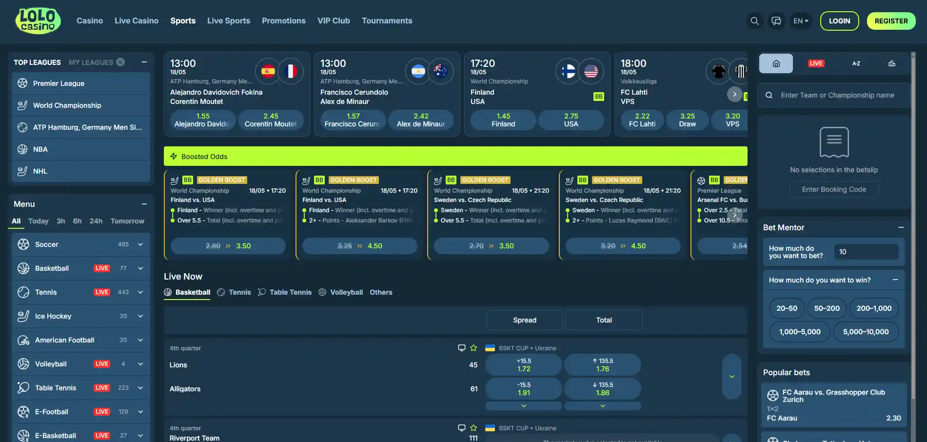The image size is (927, 442).
Task: Switch to the Tennis live tab
Action: coord(234,292)
